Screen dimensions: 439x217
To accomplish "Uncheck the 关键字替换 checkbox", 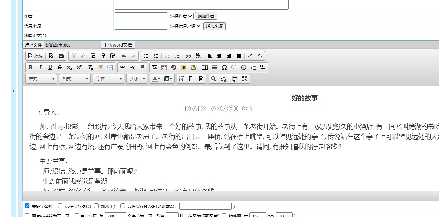I will click(x=27, y=206).
